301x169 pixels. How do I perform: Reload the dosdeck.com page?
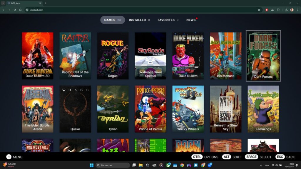coord(15,10)
